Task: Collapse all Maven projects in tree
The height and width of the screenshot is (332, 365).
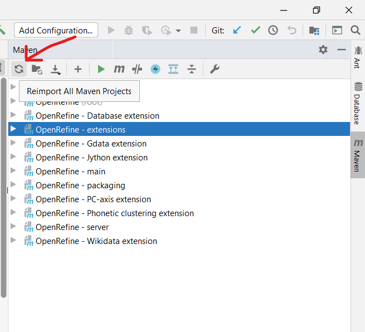Action: click(192, 69)
